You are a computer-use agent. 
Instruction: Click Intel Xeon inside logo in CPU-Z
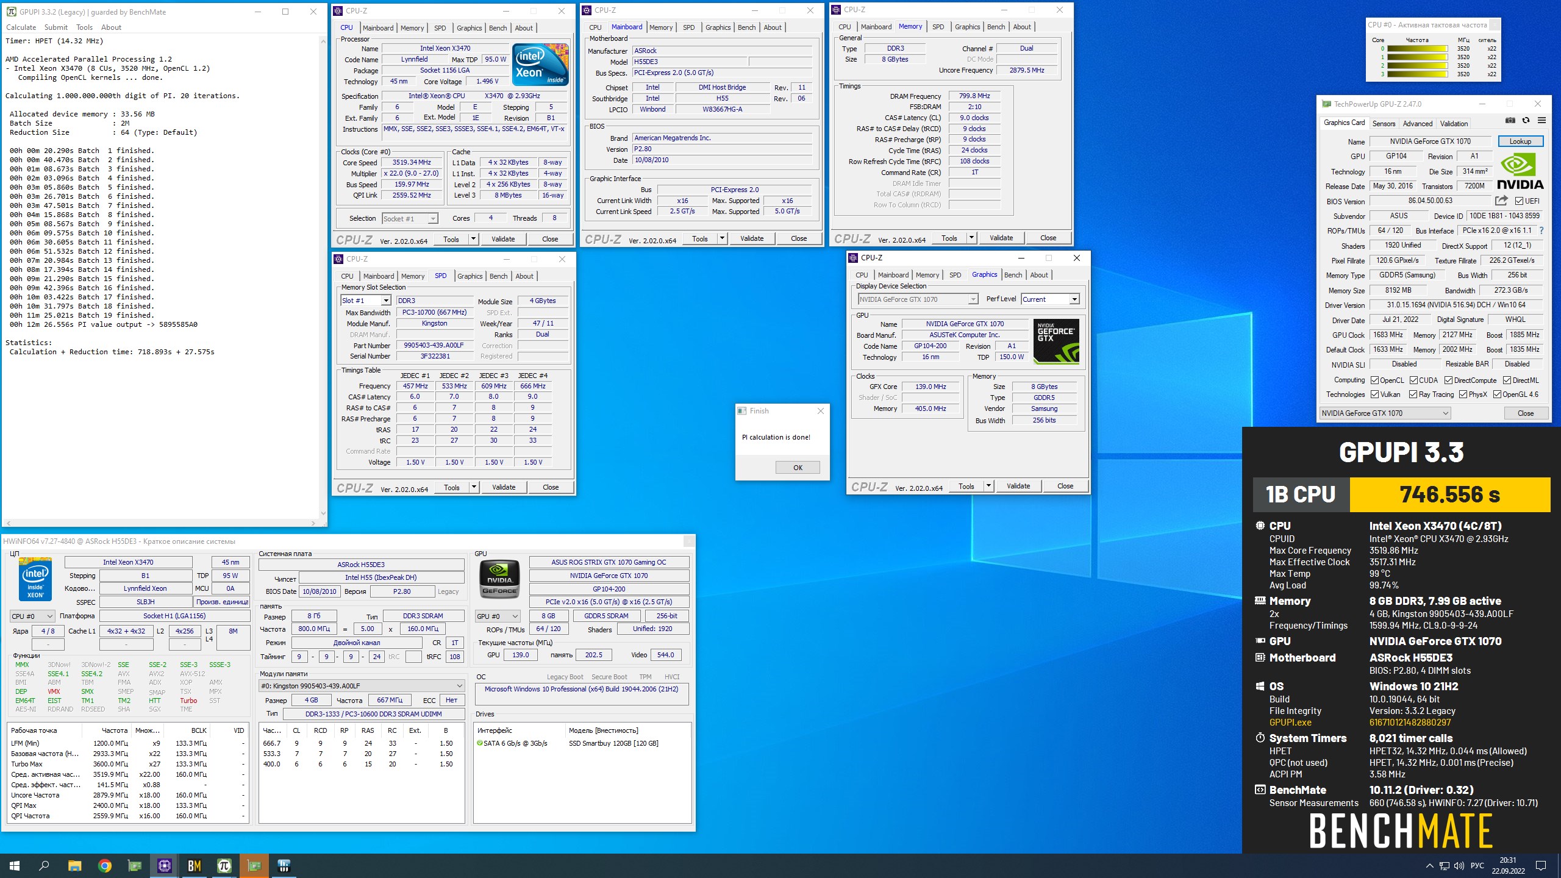pyautogui.click(x=540, y=64)
